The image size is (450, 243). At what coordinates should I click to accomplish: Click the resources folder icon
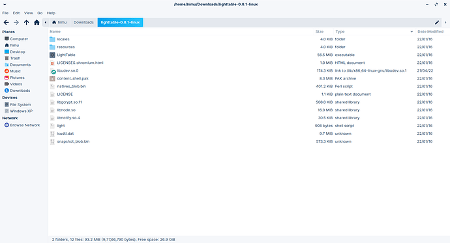pyautogui.click(x=52, y=47)
